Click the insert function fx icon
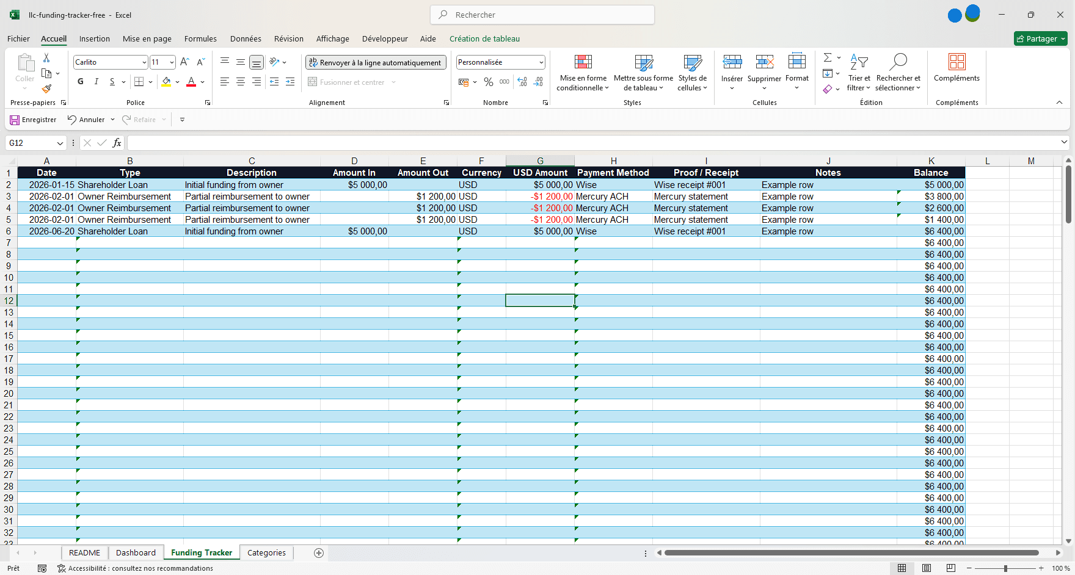1075x575 pixels. (117, 143)
